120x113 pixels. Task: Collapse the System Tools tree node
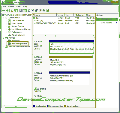pos(4,18)
